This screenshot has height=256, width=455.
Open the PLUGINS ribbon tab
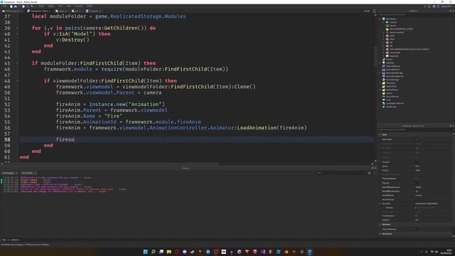[79, 6]
